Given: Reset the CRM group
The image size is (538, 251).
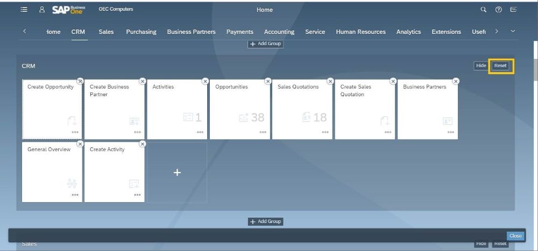Looking at the screenshot, I should point(500,66).
